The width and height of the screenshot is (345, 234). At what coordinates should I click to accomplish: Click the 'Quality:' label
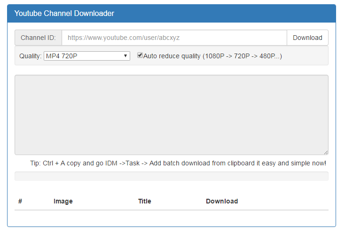[31, 56]
